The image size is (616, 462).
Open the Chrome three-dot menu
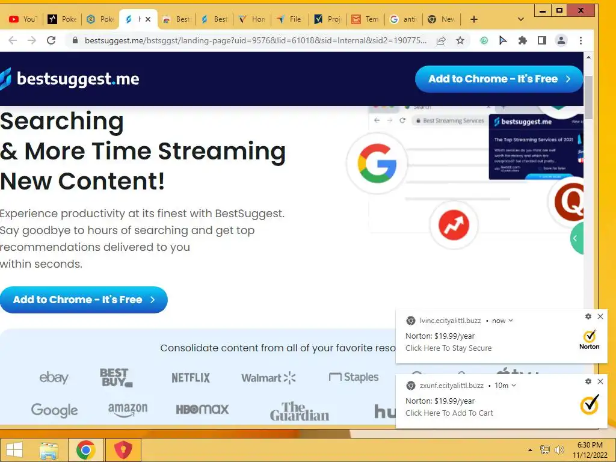(x=581, y=40)
